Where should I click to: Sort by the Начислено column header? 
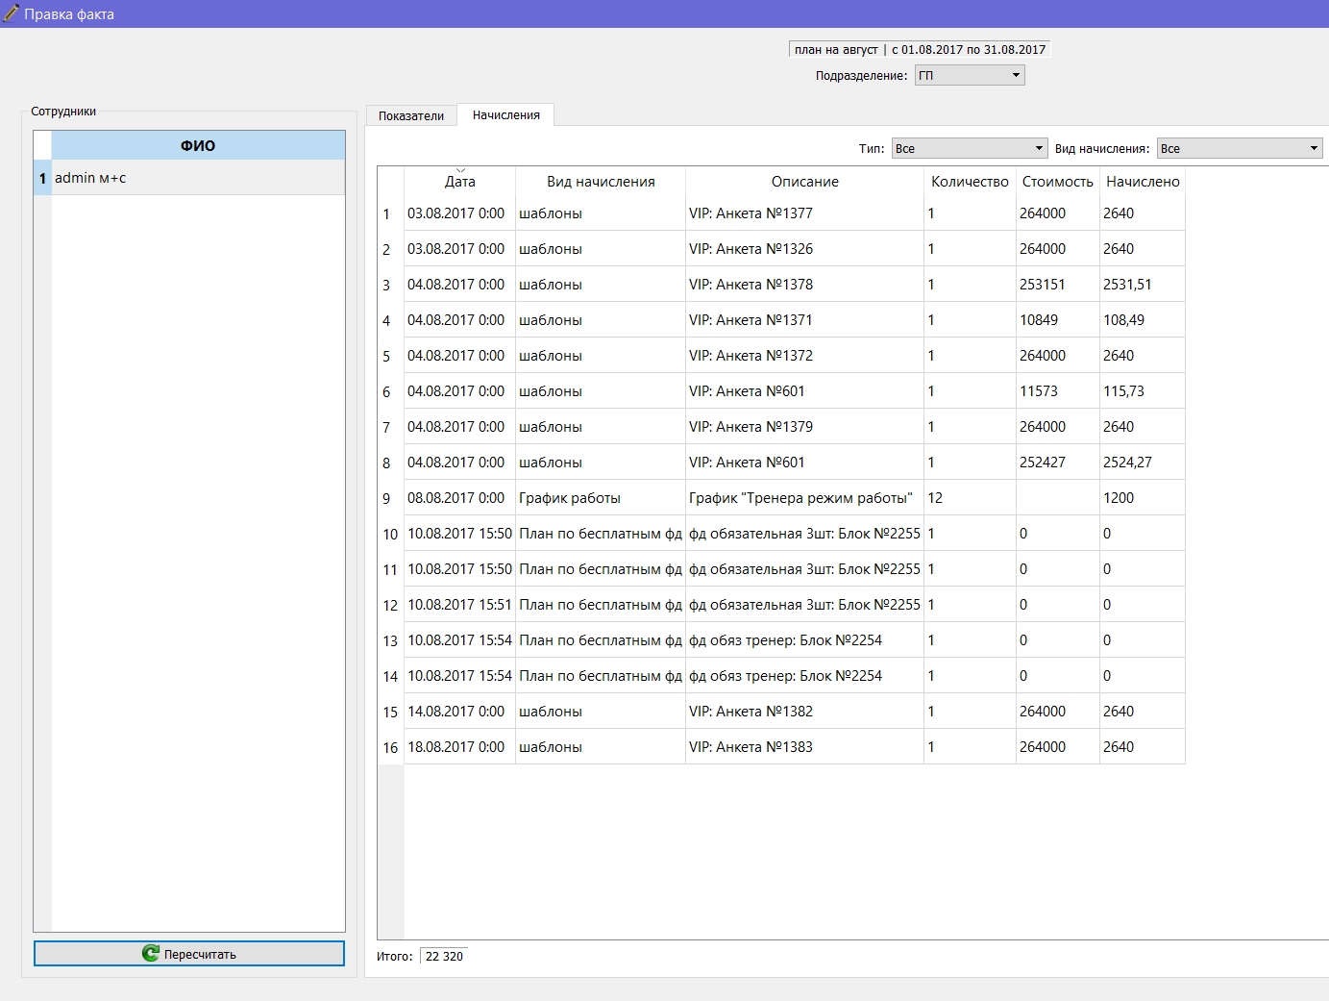(x=1143, y=181)
